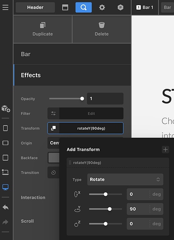174x240 pixels.
Task: Open the settings gear icon
Action: coord(102,7)
